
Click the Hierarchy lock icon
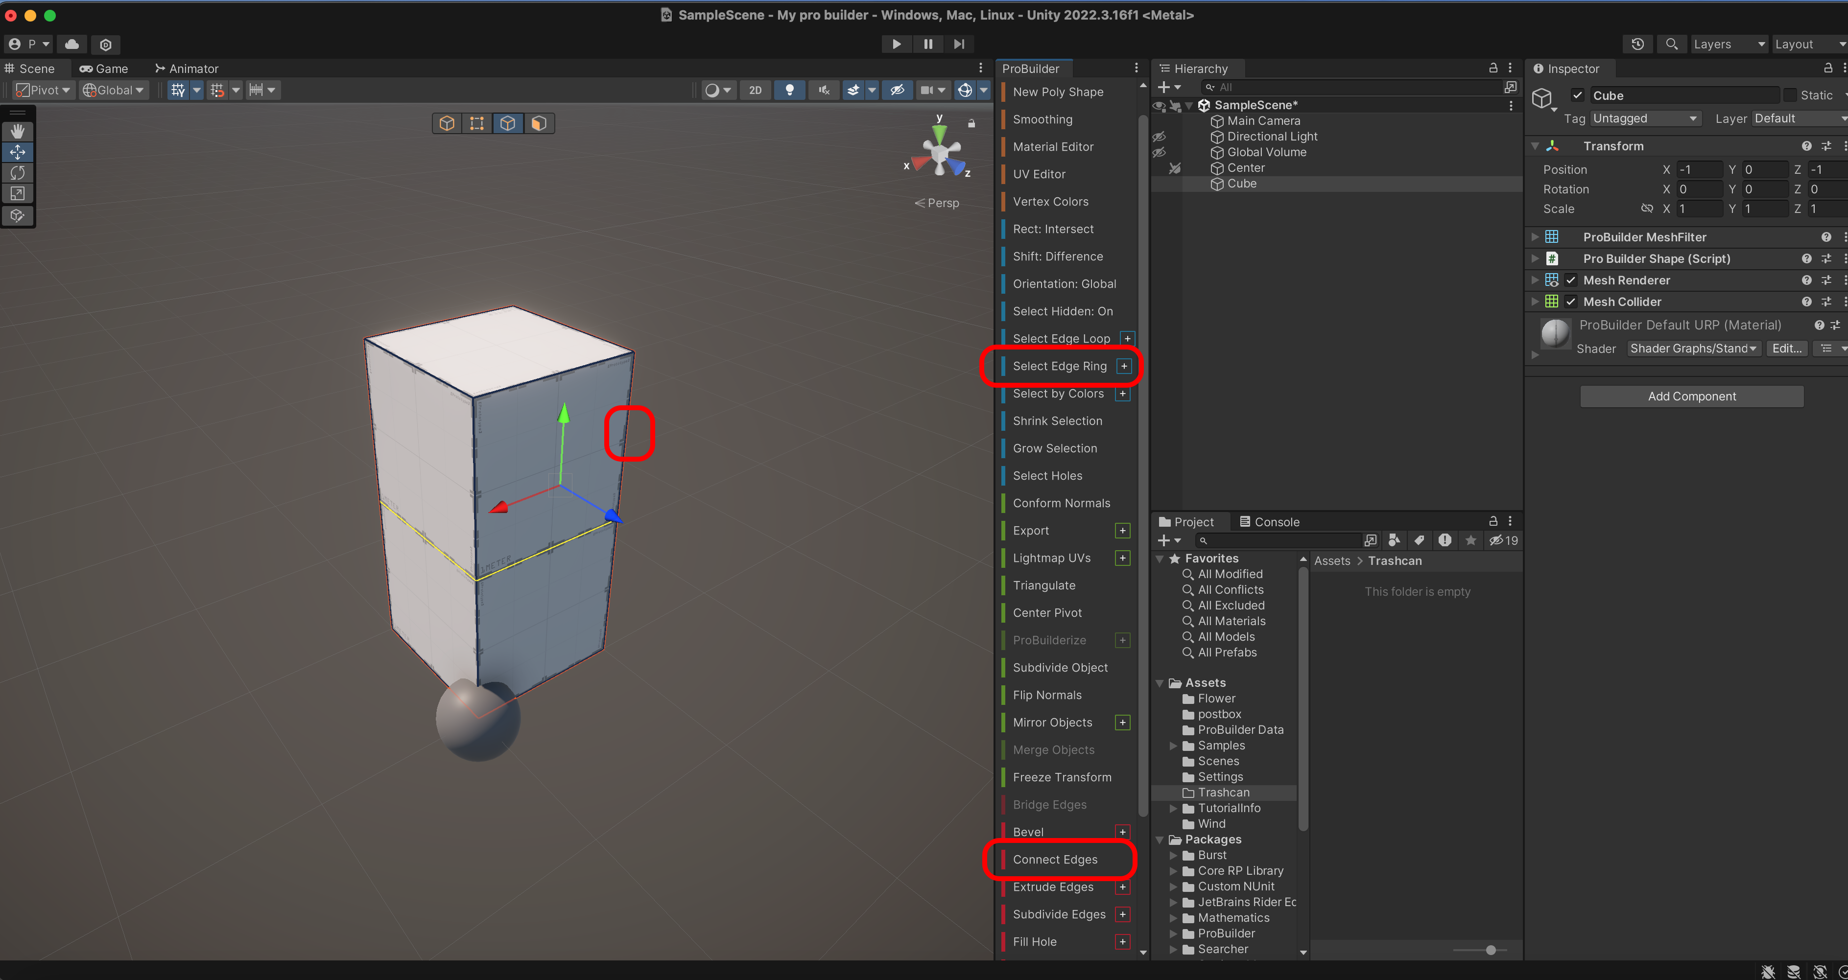pos(1493,68)
